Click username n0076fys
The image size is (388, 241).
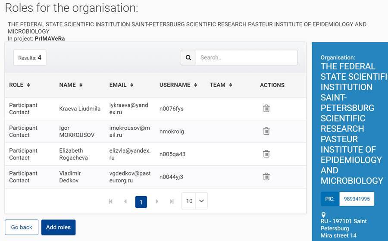[172, 109]
